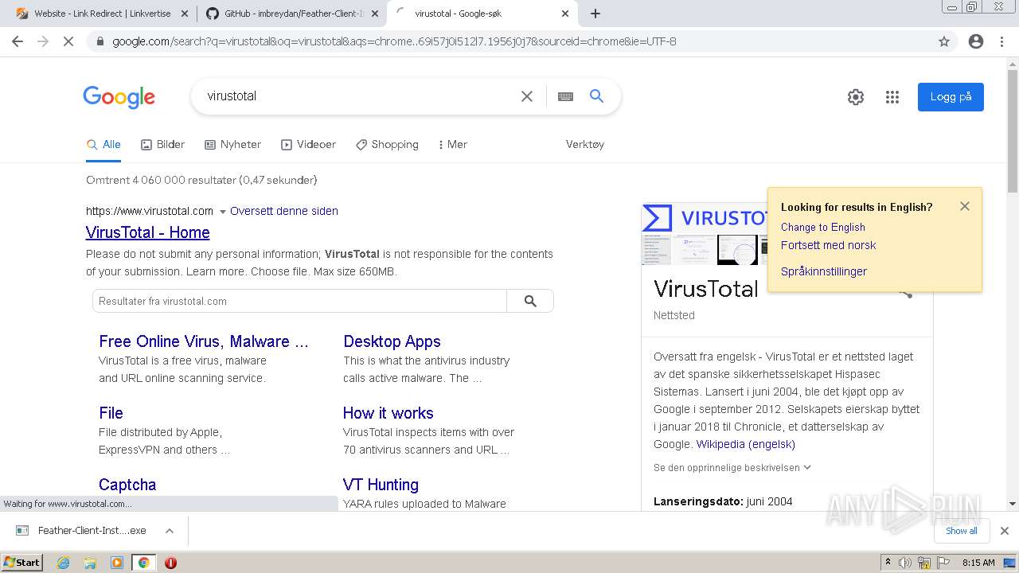Open Google settings gear
1019x573 pixels.
pyautogui.click(x=856, y=97)
